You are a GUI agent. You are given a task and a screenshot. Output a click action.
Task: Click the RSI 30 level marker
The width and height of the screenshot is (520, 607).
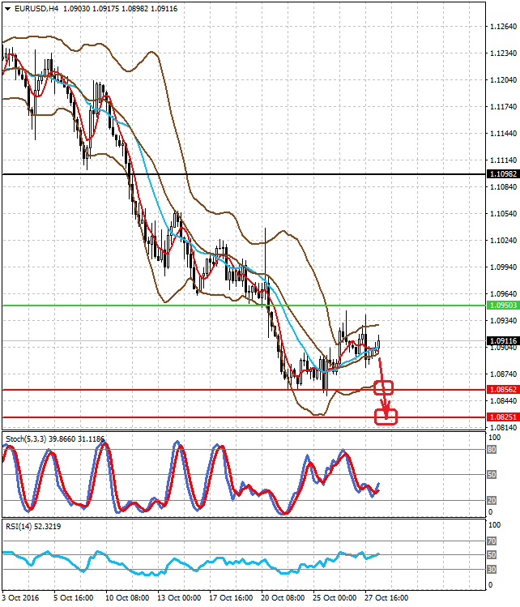tap(492, 570)
